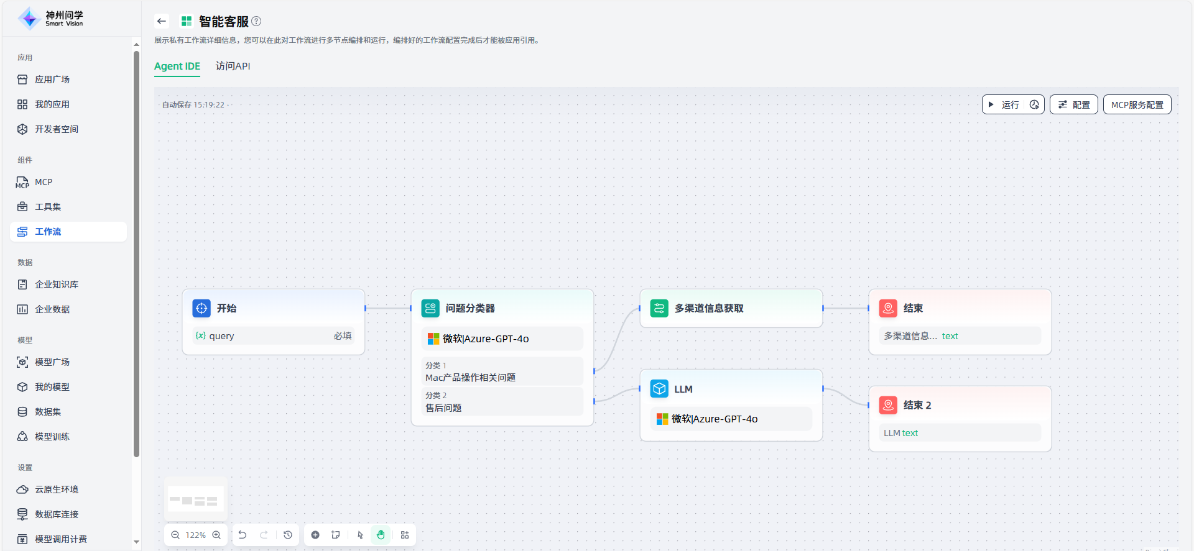Click the zoom in magnifier icon
Image resolution: width=1194 pixels, height=551 pixels.
click(x=216, y=535)
